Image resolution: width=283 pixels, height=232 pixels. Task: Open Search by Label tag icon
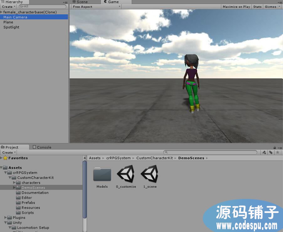(x=271, y=152)
